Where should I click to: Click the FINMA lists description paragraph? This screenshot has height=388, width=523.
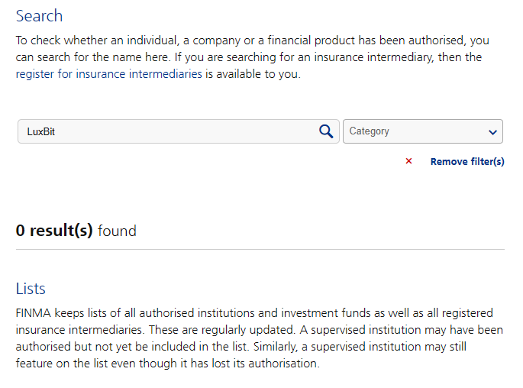(x=252, y=338)
